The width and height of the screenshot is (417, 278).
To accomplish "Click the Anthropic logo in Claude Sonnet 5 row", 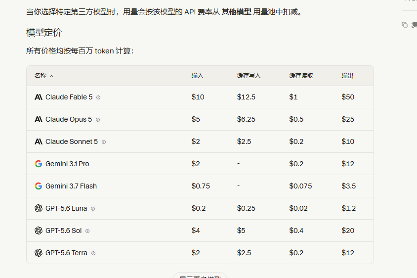I will tap(39, 141).
